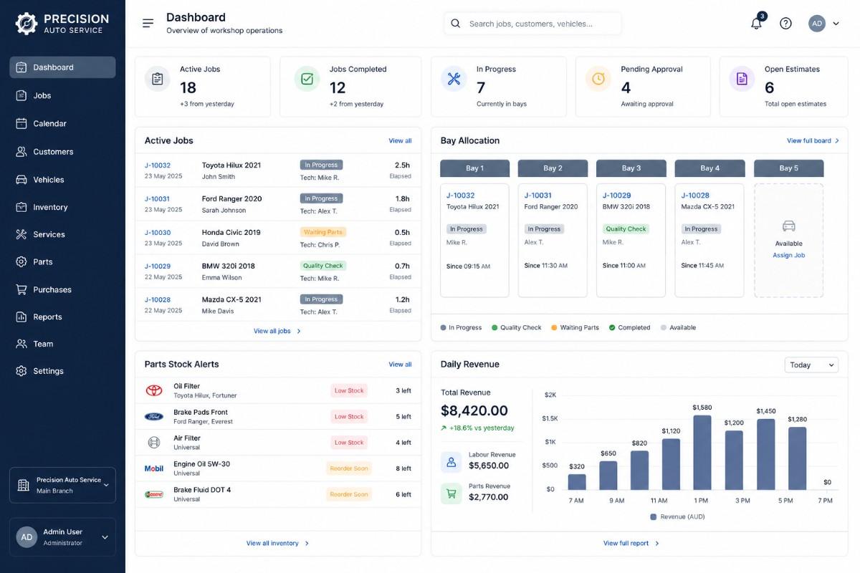Viewport: 860px width, 573px height.
Task: Click the AD avatar in the top bar
Action: click(x=817, y=23)
